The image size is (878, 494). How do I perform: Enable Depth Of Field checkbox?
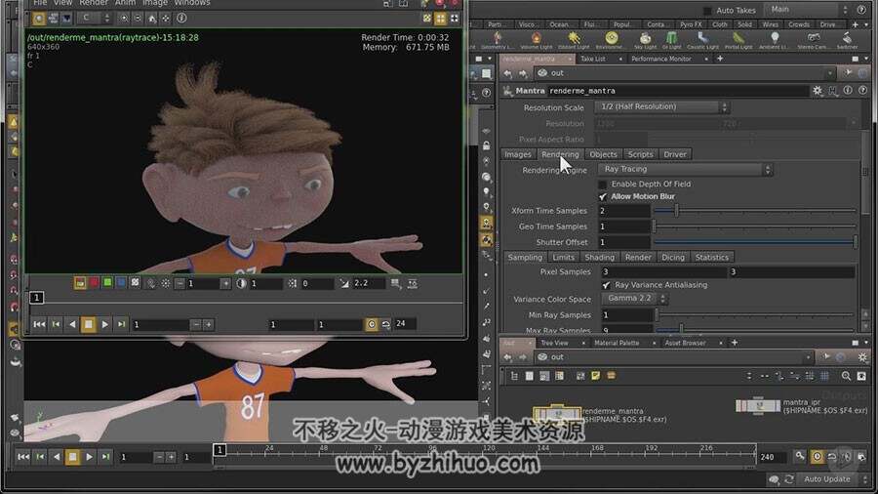pyautogui.click(x=603, y=185)
